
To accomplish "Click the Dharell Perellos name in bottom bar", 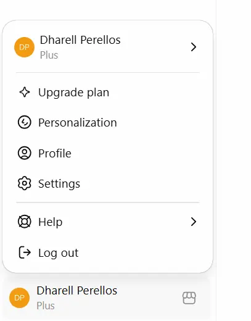I will (x=77, y=291).
